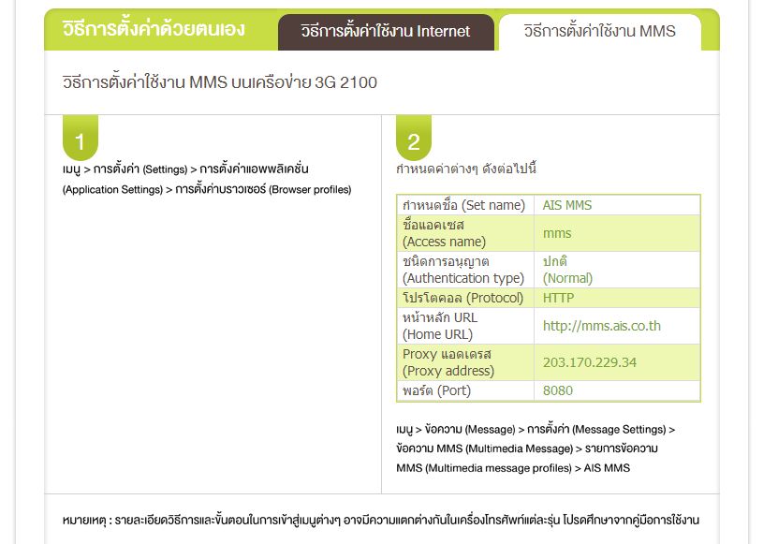The width and height of the screenshot is (778, 544).
Task: Click the AIS MMS set name value
Action: pos(567,205)
